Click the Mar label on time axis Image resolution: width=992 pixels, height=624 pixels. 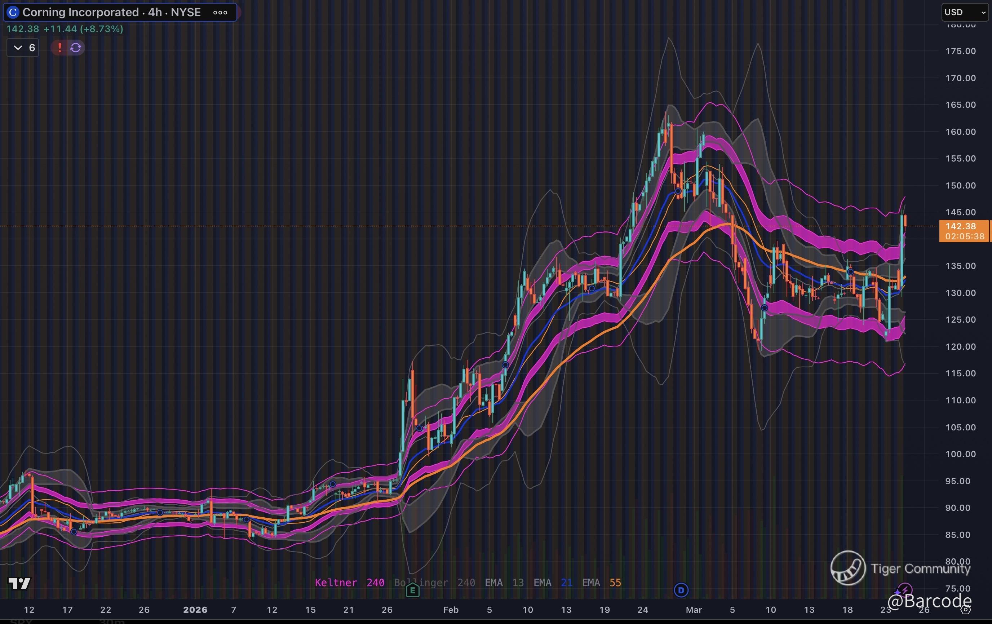pos(694,610)
